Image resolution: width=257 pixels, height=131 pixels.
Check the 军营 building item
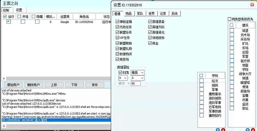pos(232,56)
